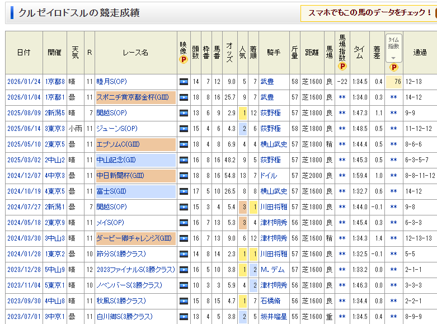Click video icon in 富士S(GII) row
437x324 pixels.
(x=183, y=191)
